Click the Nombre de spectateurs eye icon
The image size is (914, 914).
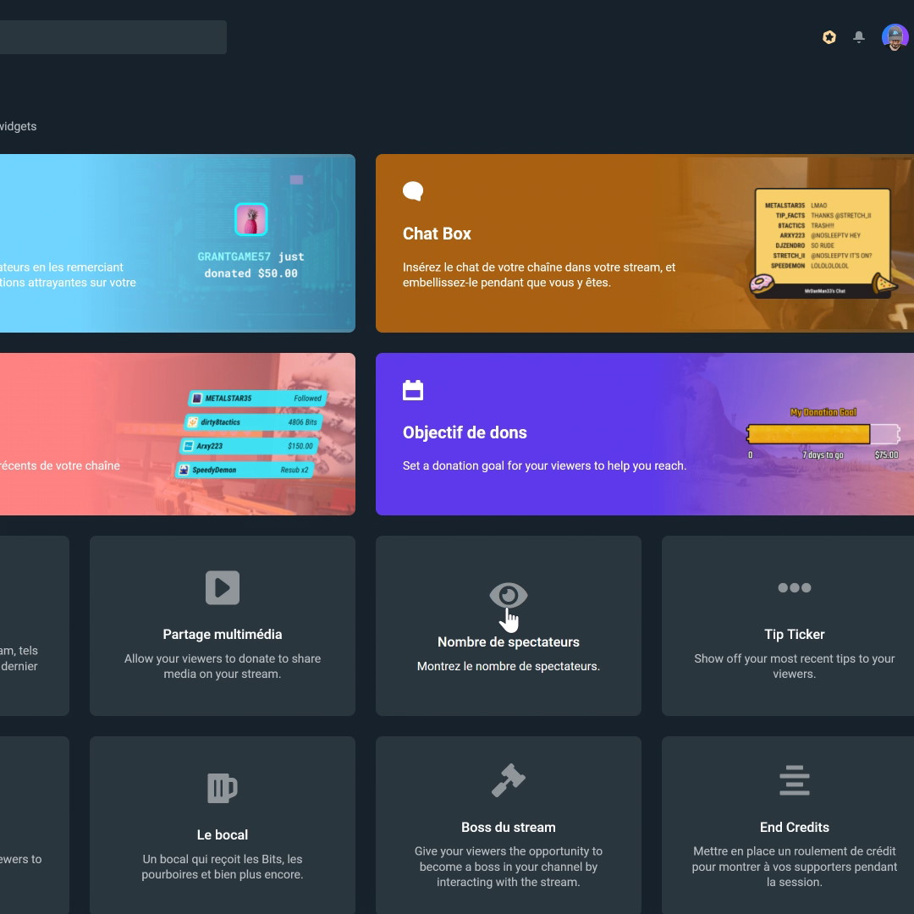pyautogui.click(x=508, y=596)
